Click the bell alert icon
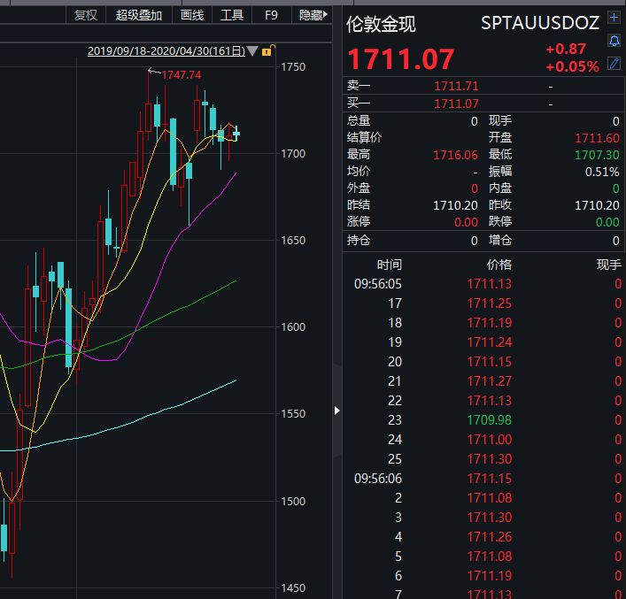This screenshot has height=599, width=626. (x=614, y=42)
